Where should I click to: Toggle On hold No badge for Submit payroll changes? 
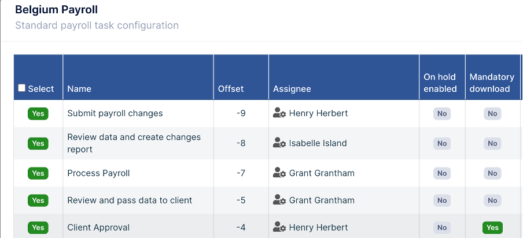click(x=442, y=114)
